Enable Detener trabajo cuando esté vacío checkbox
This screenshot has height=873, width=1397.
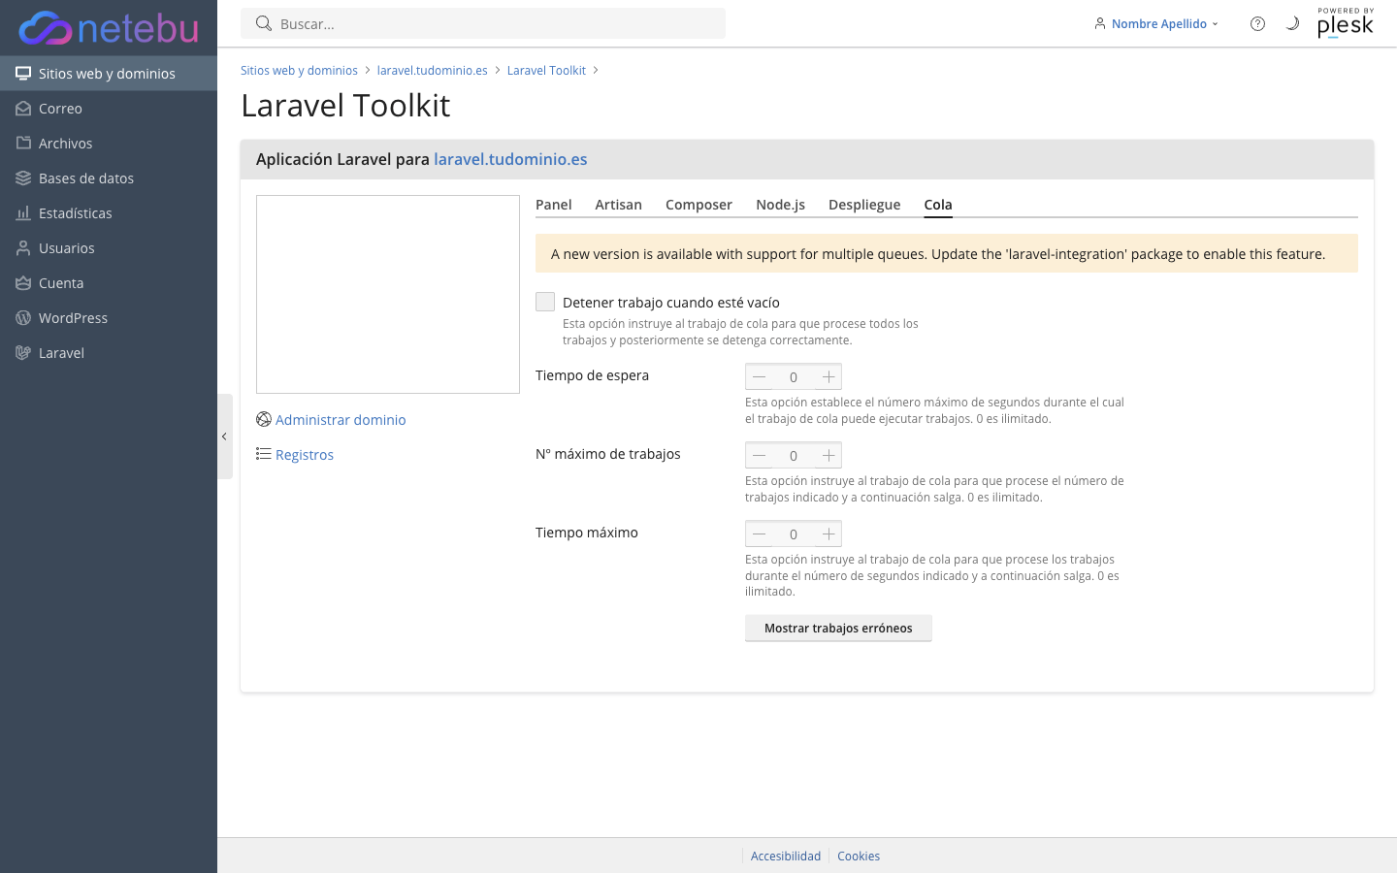545,302
